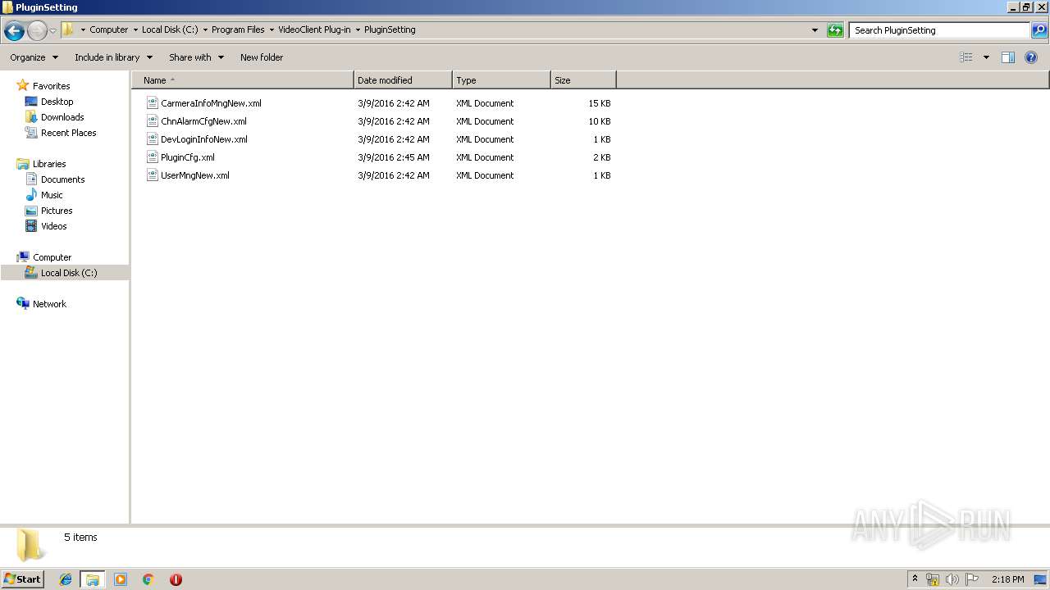Open the Help question-mark icon
The image size is (1050, 590).
point(1032,57)
